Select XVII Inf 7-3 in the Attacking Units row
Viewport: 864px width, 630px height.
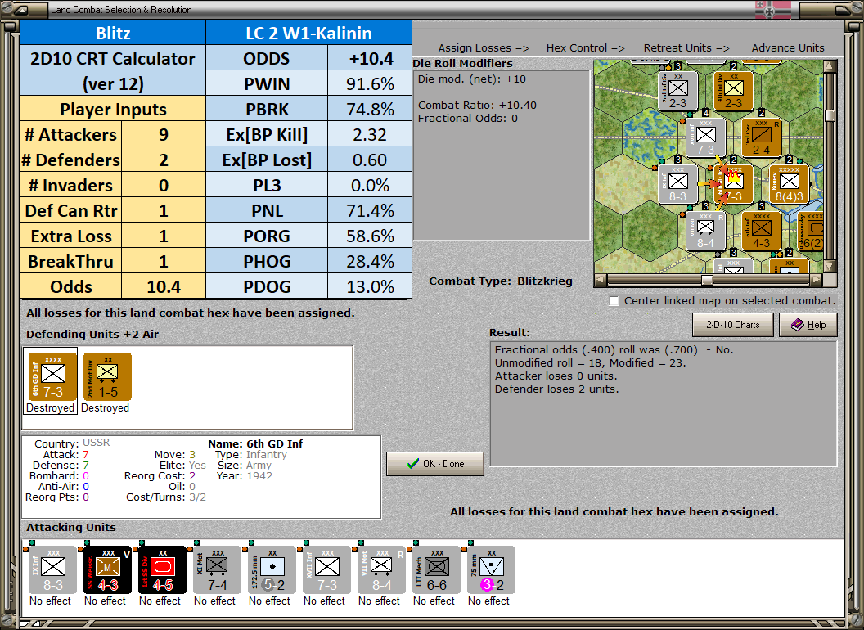[x=326, y=570]
